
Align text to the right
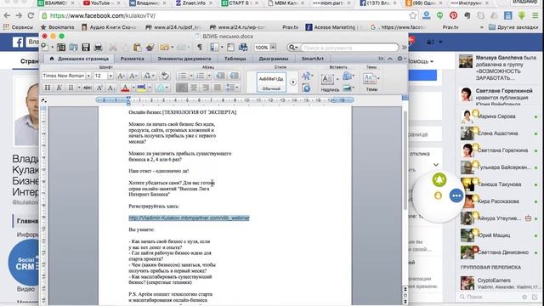(x=206, y=88)
